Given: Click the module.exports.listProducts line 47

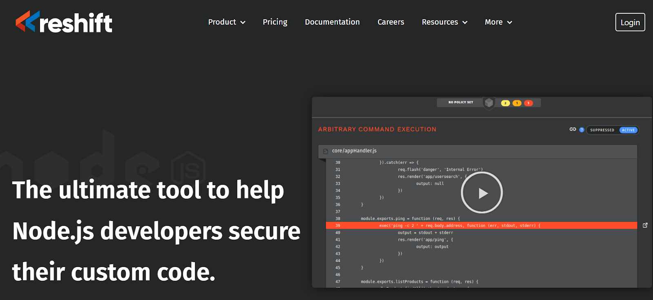Looking at the screenshot, I should click(420, 282).
